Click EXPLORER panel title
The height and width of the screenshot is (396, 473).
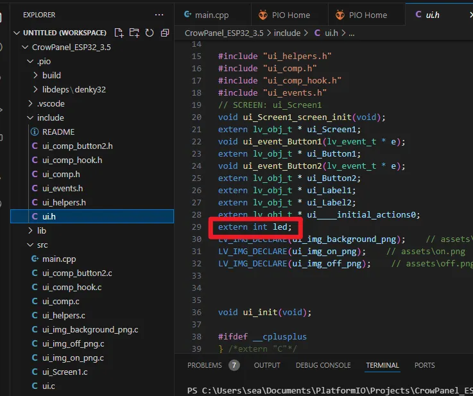(x=39, y=15)
